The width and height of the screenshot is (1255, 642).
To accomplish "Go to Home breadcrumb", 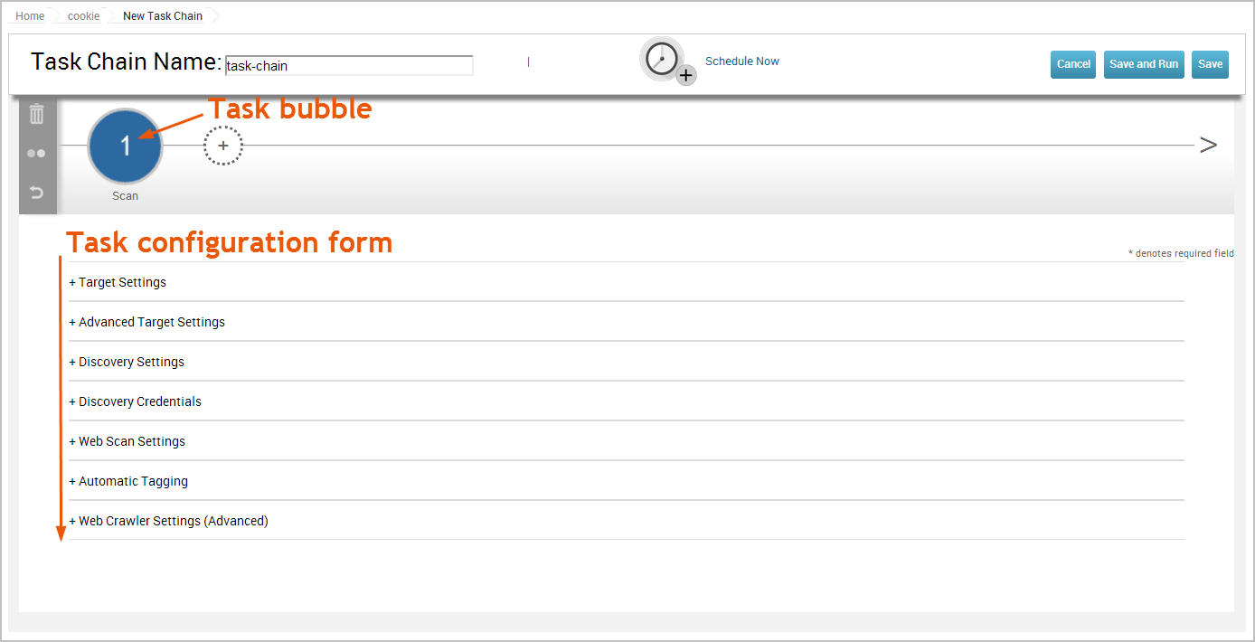I will coord(30,16).
